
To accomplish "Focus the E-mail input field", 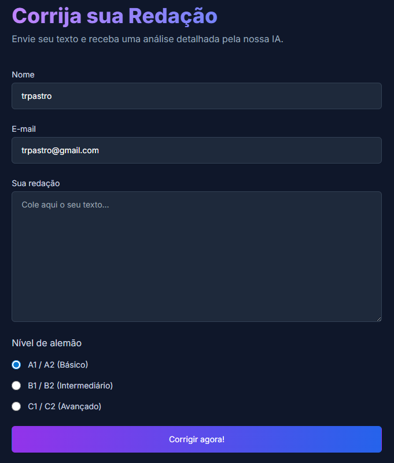I will point(197,150).
